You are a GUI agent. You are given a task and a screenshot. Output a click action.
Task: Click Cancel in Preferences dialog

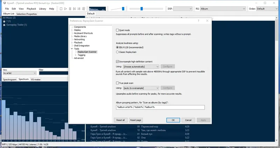point(188,120)
